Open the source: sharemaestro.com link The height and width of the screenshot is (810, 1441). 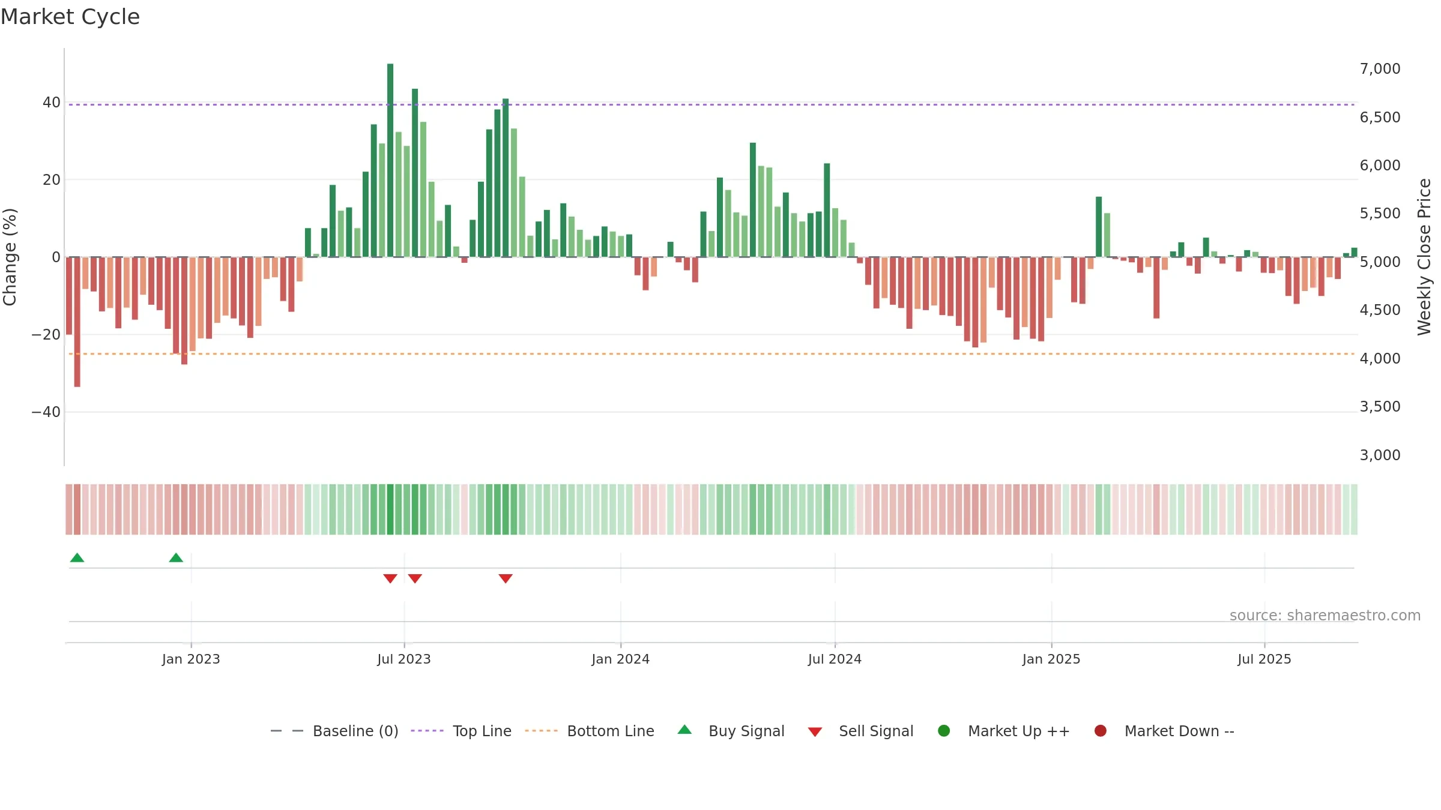[x=1325, y=615]
